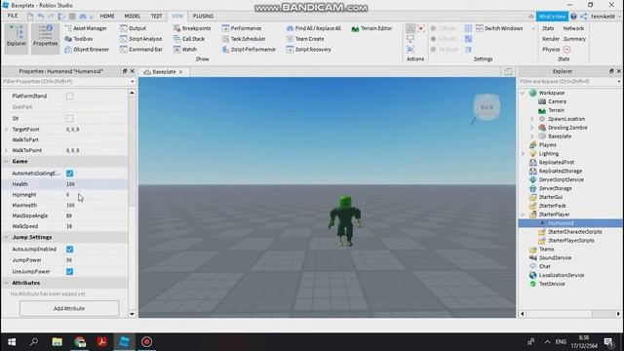The width and height of the screenshot is (624, 351).
Task: Click the Render stats button
Action: (551, 39)
